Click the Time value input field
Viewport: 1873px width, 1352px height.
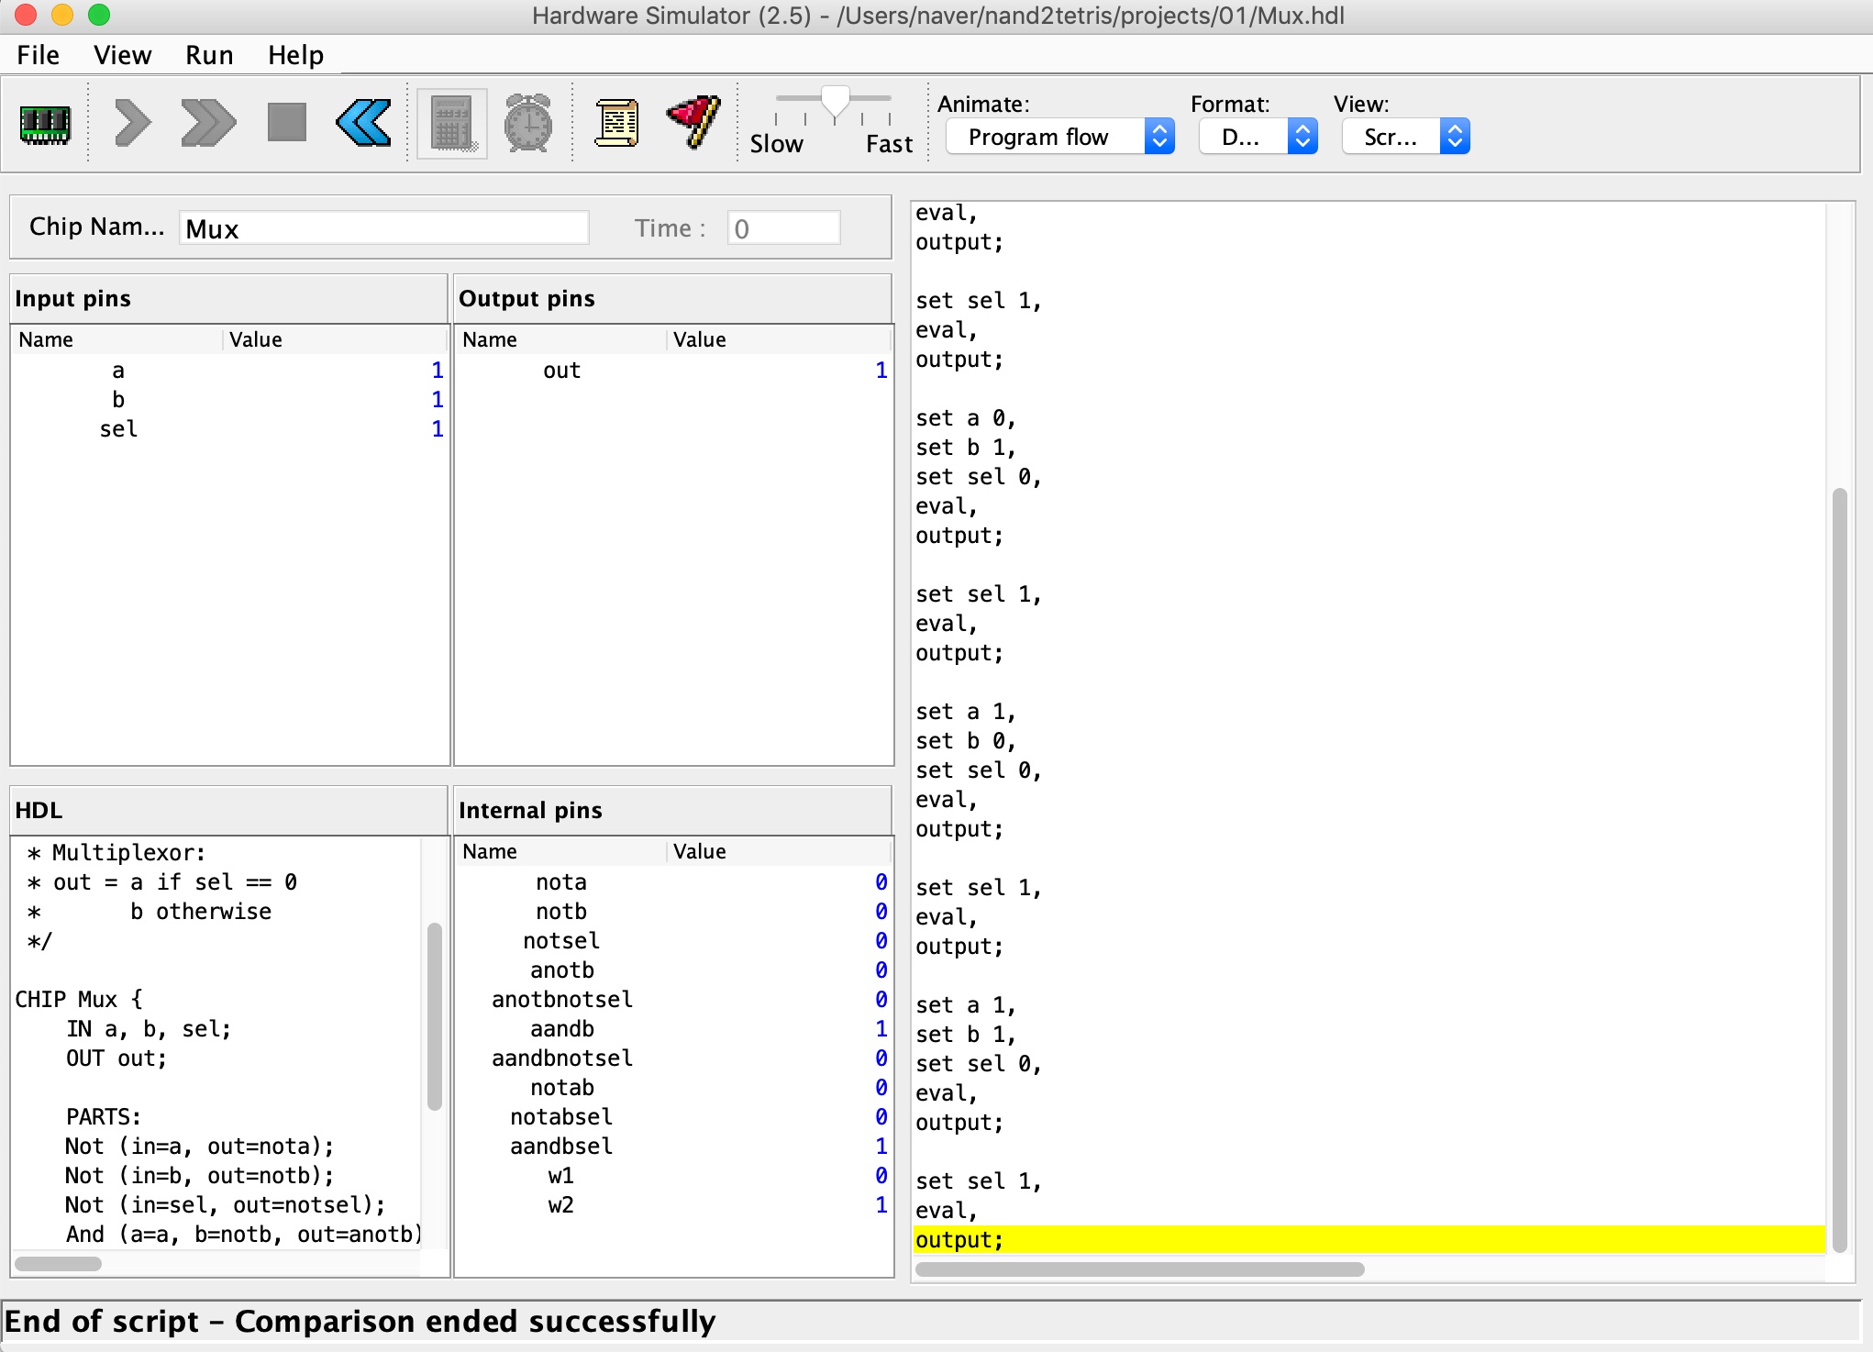781,228
